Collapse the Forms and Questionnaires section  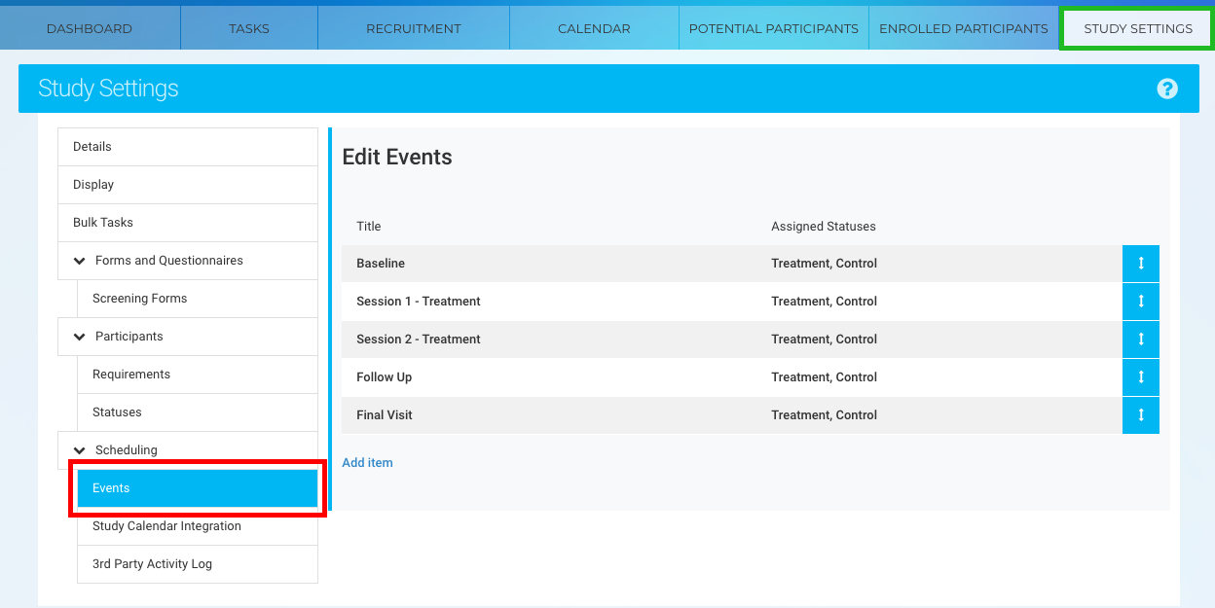point(80,261)
